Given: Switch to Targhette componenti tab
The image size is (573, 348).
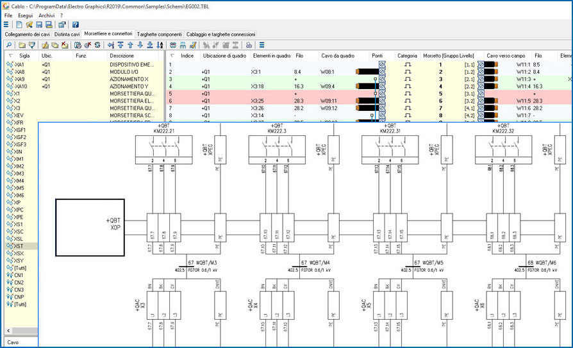Looking at the screenshot, I should (160, 34).
